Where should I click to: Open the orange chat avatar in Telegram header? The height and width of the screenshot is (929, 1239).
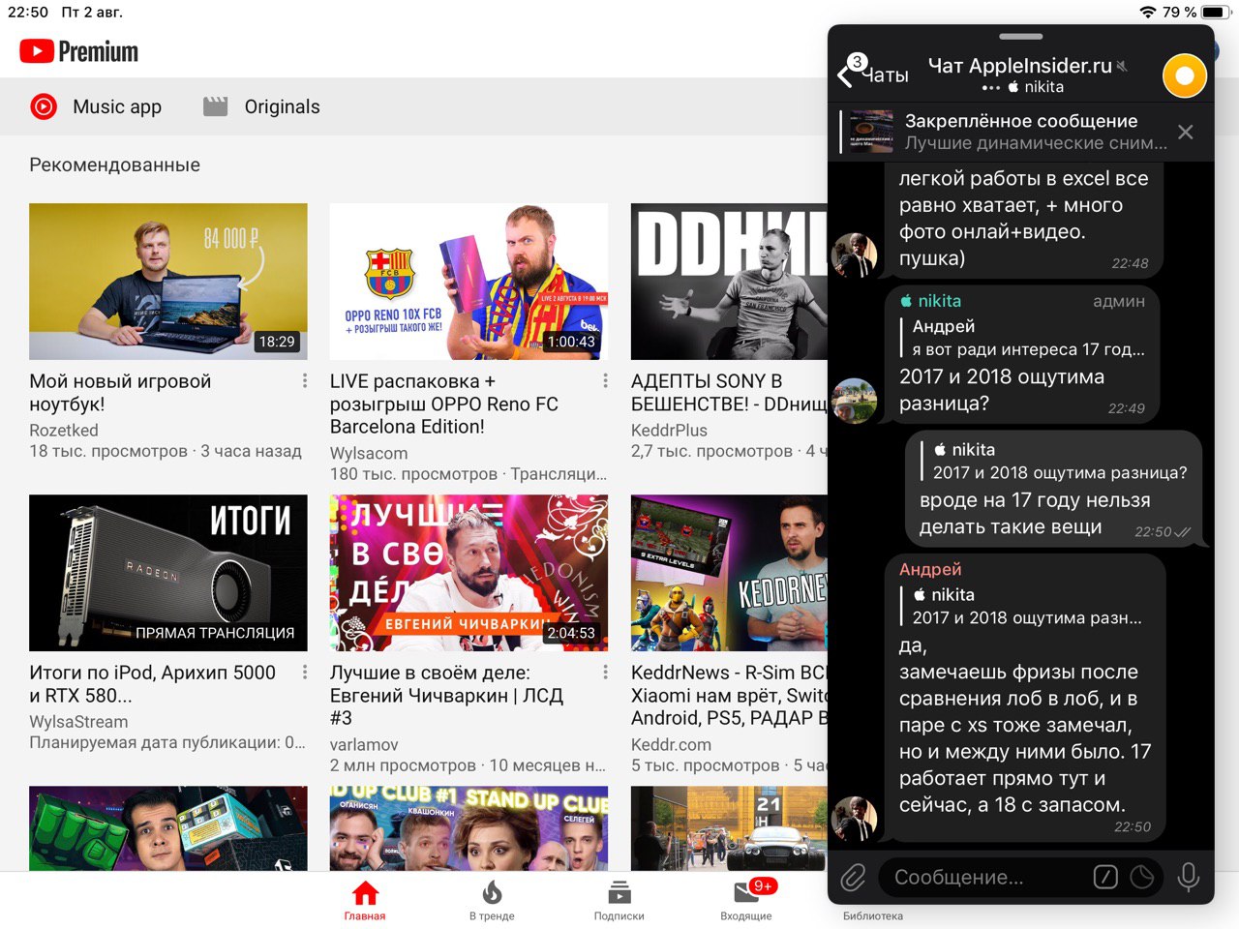[x=1184, y=75]
